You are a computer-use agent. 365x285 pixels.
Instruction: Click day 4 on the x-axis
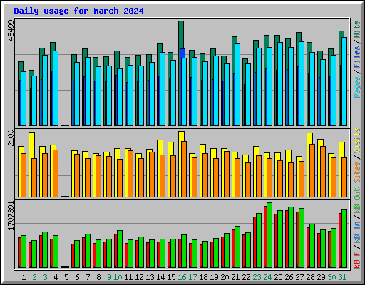point(56,277)
